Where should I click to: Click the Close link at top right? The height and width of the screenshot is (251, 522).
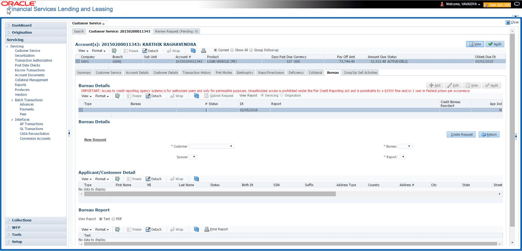(x=512, y=22)
